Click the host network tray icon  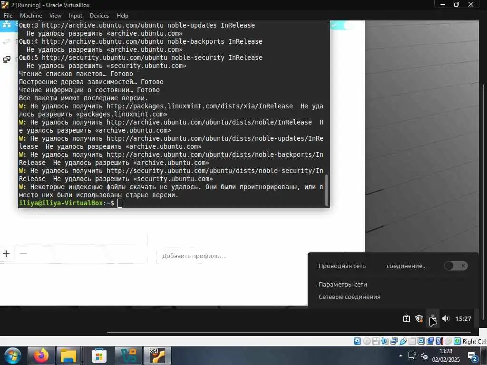(x=412, y=355)
